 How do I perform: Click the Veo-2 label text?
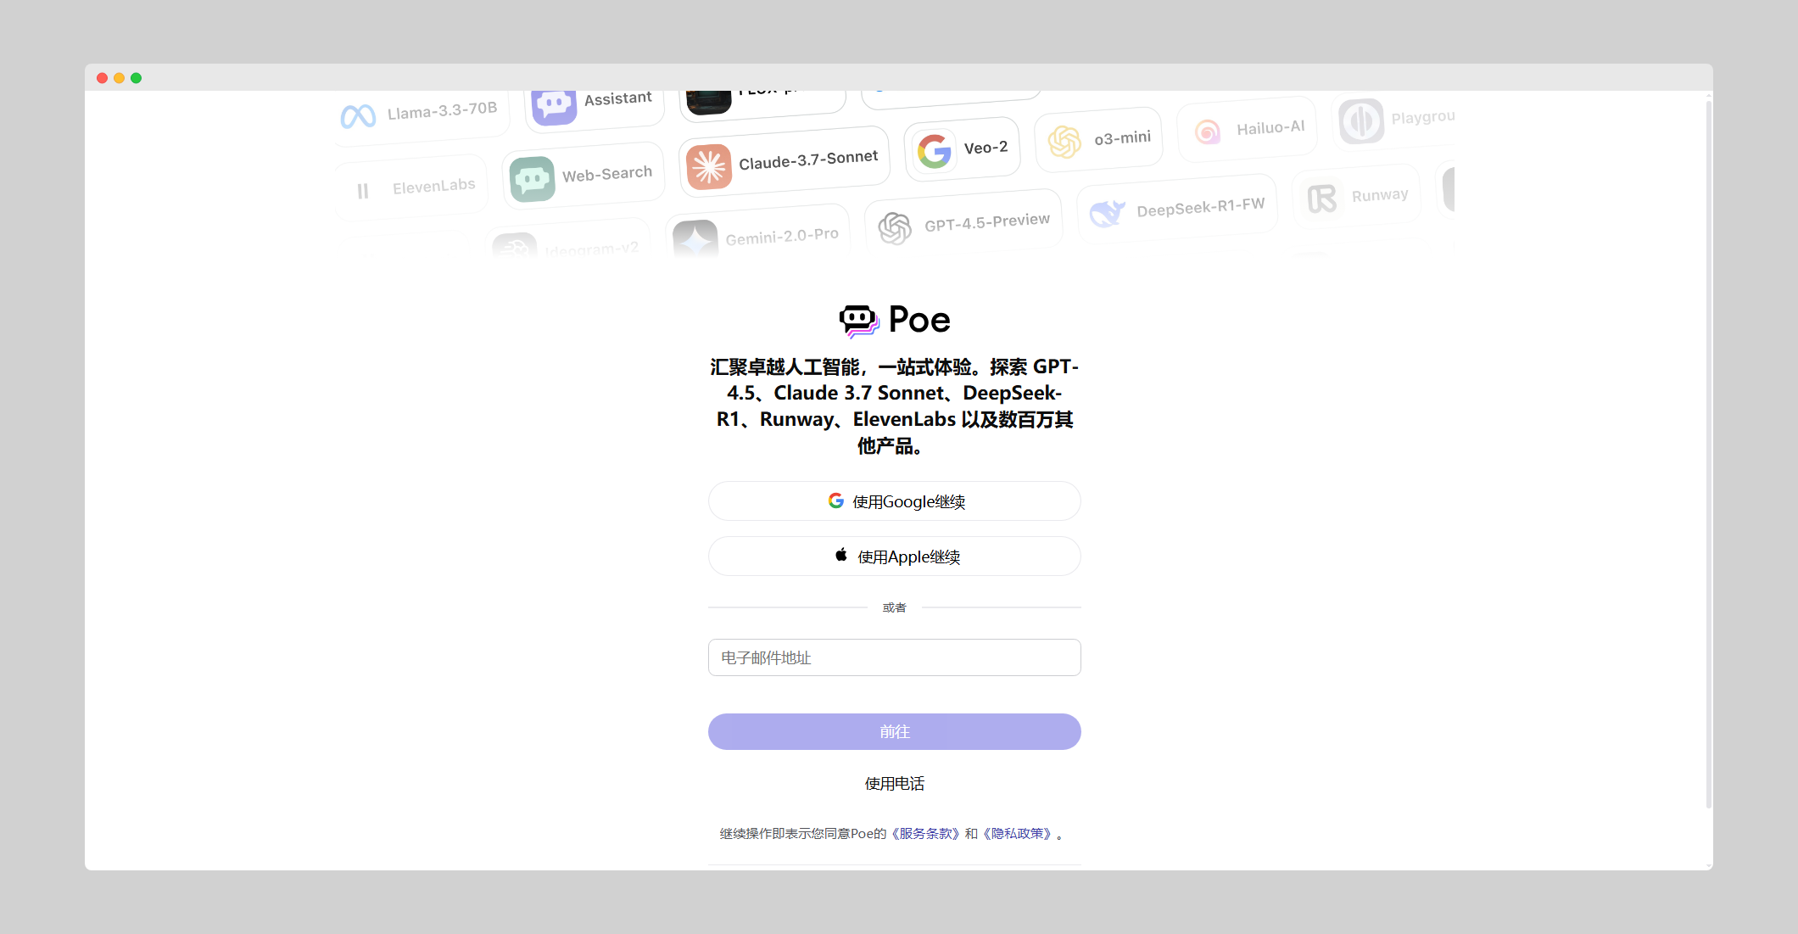click(986, 148)
